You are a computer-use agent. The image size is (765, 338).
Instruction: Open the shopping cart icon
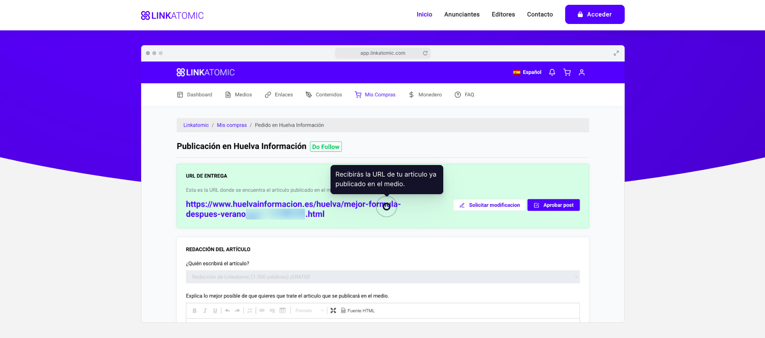pos(567,72)
